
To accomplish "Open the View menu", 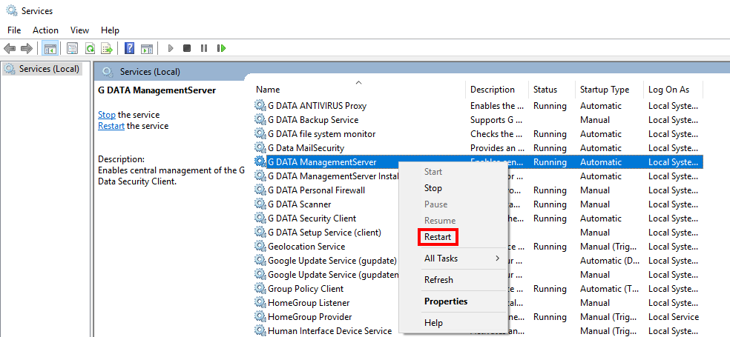I will [79, 30].
